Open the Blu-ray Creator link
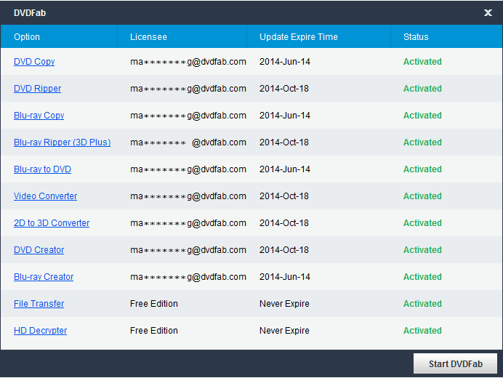Viewport: 503px width, 378px height. click(44, 277)
